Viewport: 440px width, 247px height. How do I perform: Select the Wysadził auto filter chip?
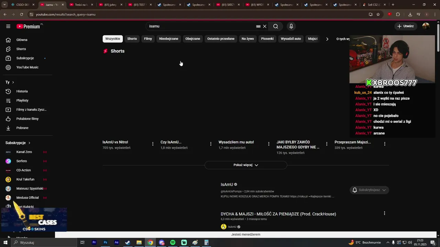[x=291, y=39]
